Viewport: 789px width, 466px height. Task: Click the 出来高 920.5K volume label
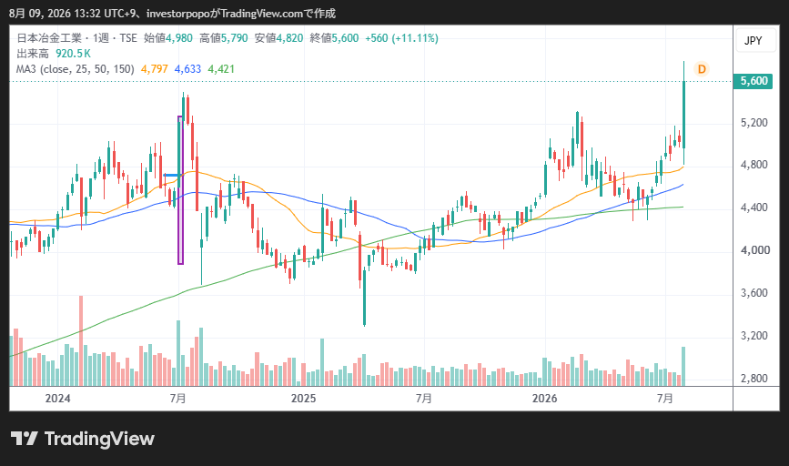point(54,54)
